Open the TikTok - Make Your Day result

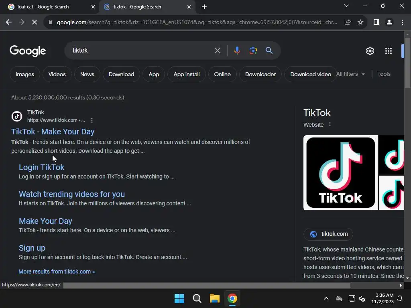click(53, 132)
